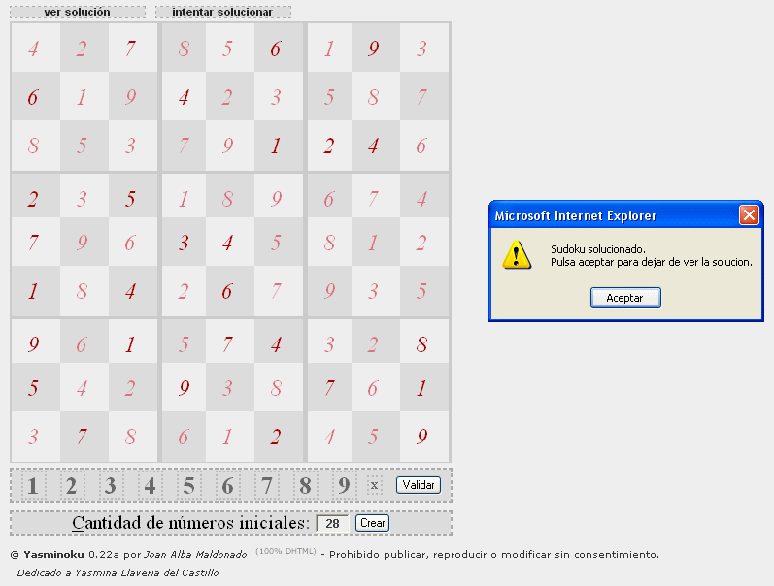Choose number 3 from the number palette
The image size is (774, 586).
click(110, 485)
